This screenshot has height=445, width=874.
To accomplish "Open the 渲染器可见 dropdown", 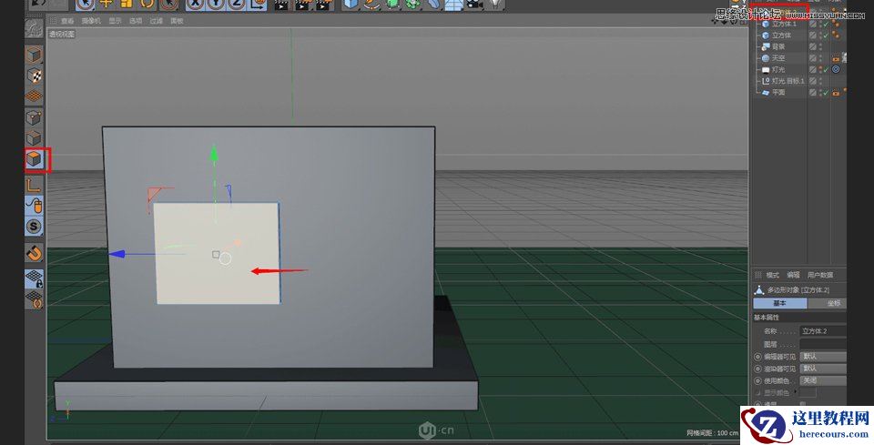I will pos(823,369).
